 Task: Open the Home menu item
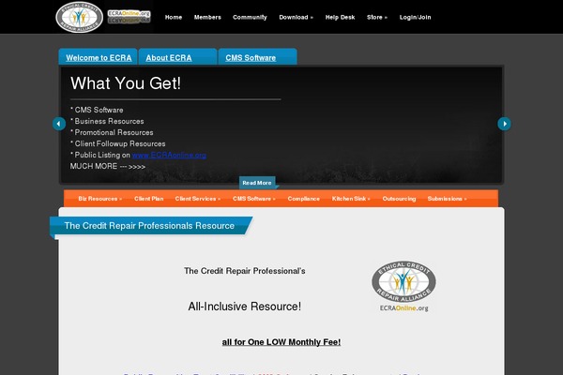tap(174, 17)
